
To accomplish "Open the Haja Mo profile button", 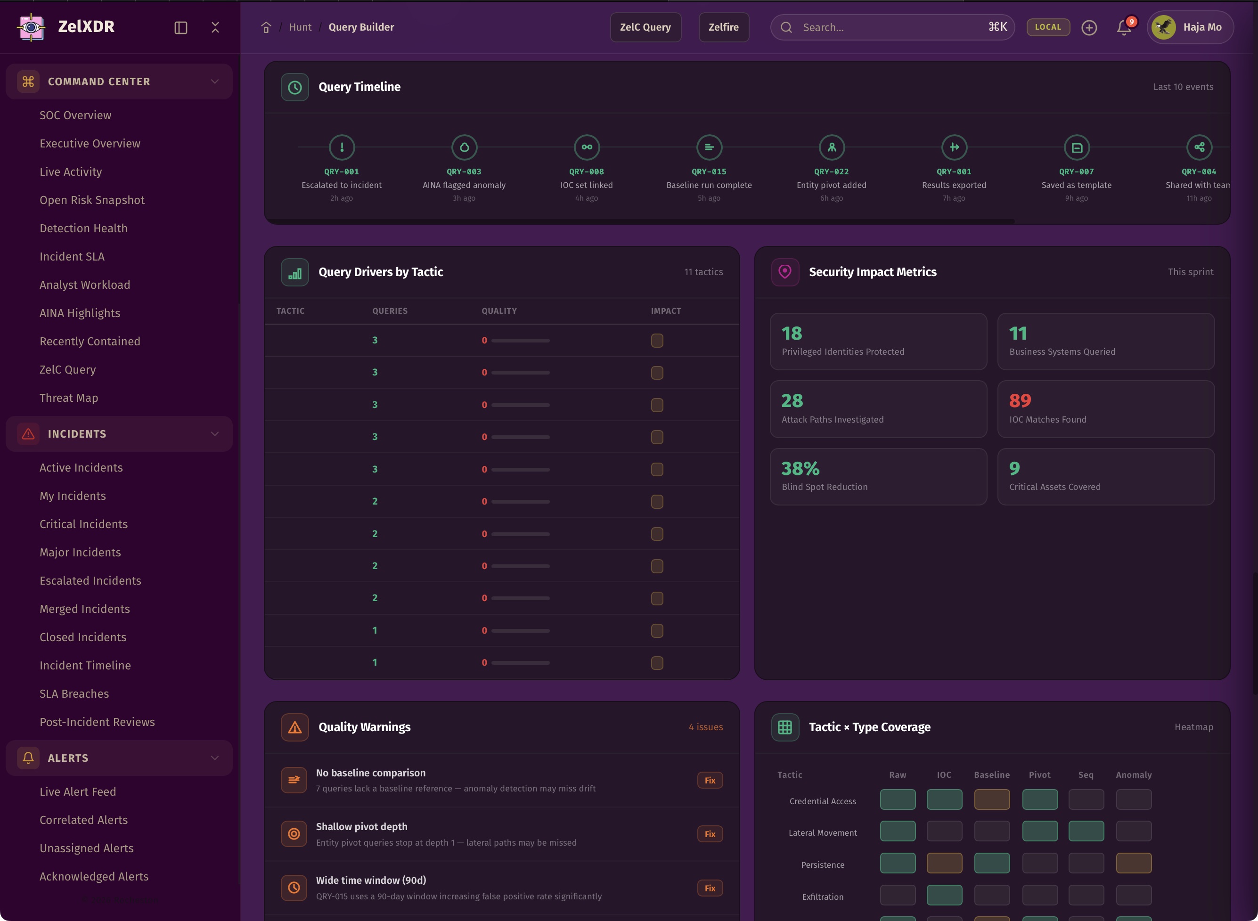I will tap(1190, 27).
